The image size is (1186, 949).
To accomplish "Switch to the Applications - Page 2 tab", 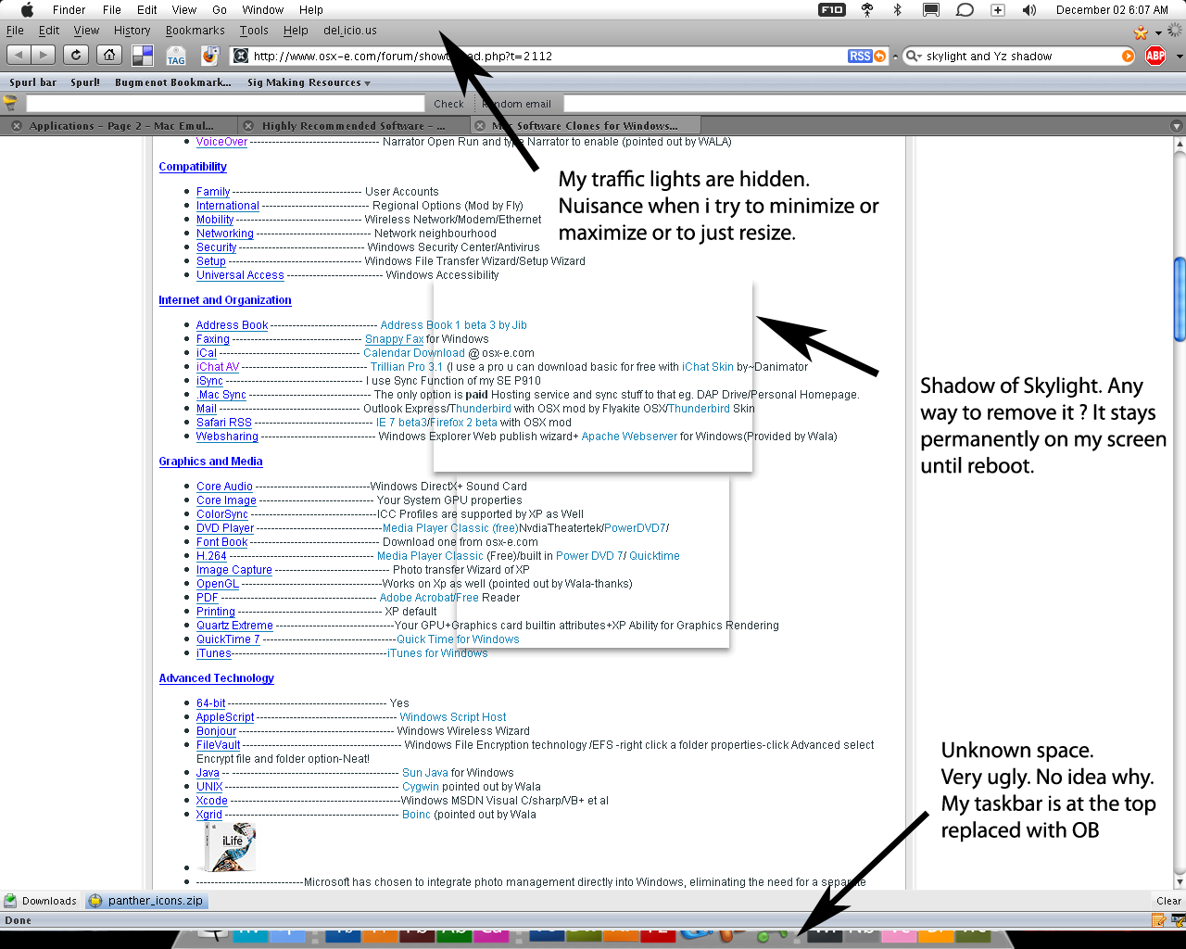I will (x=120, y=126).
